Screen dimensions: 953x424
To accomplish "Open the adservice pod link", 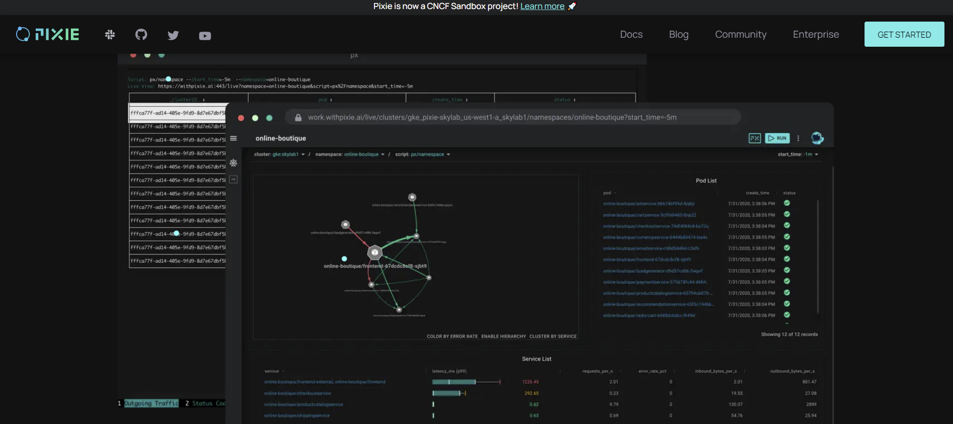I will click(648, 204).
